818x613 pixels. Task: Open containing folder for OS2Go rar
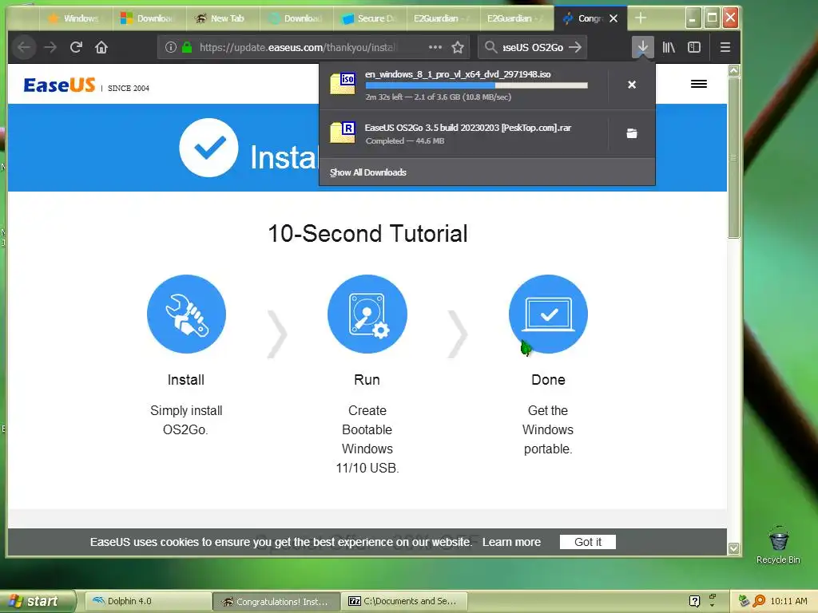632,133
